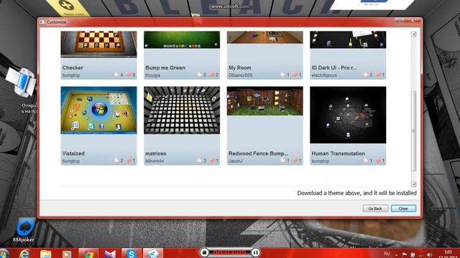This screenshot has width=460, height=258.
Task: Click the 'My Room' theme title
Action: (239, 67)
